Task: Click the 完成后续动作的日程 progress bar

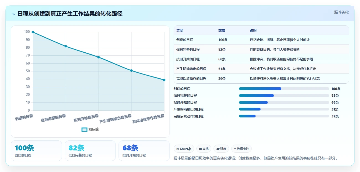Action: (x=284, y=116)
